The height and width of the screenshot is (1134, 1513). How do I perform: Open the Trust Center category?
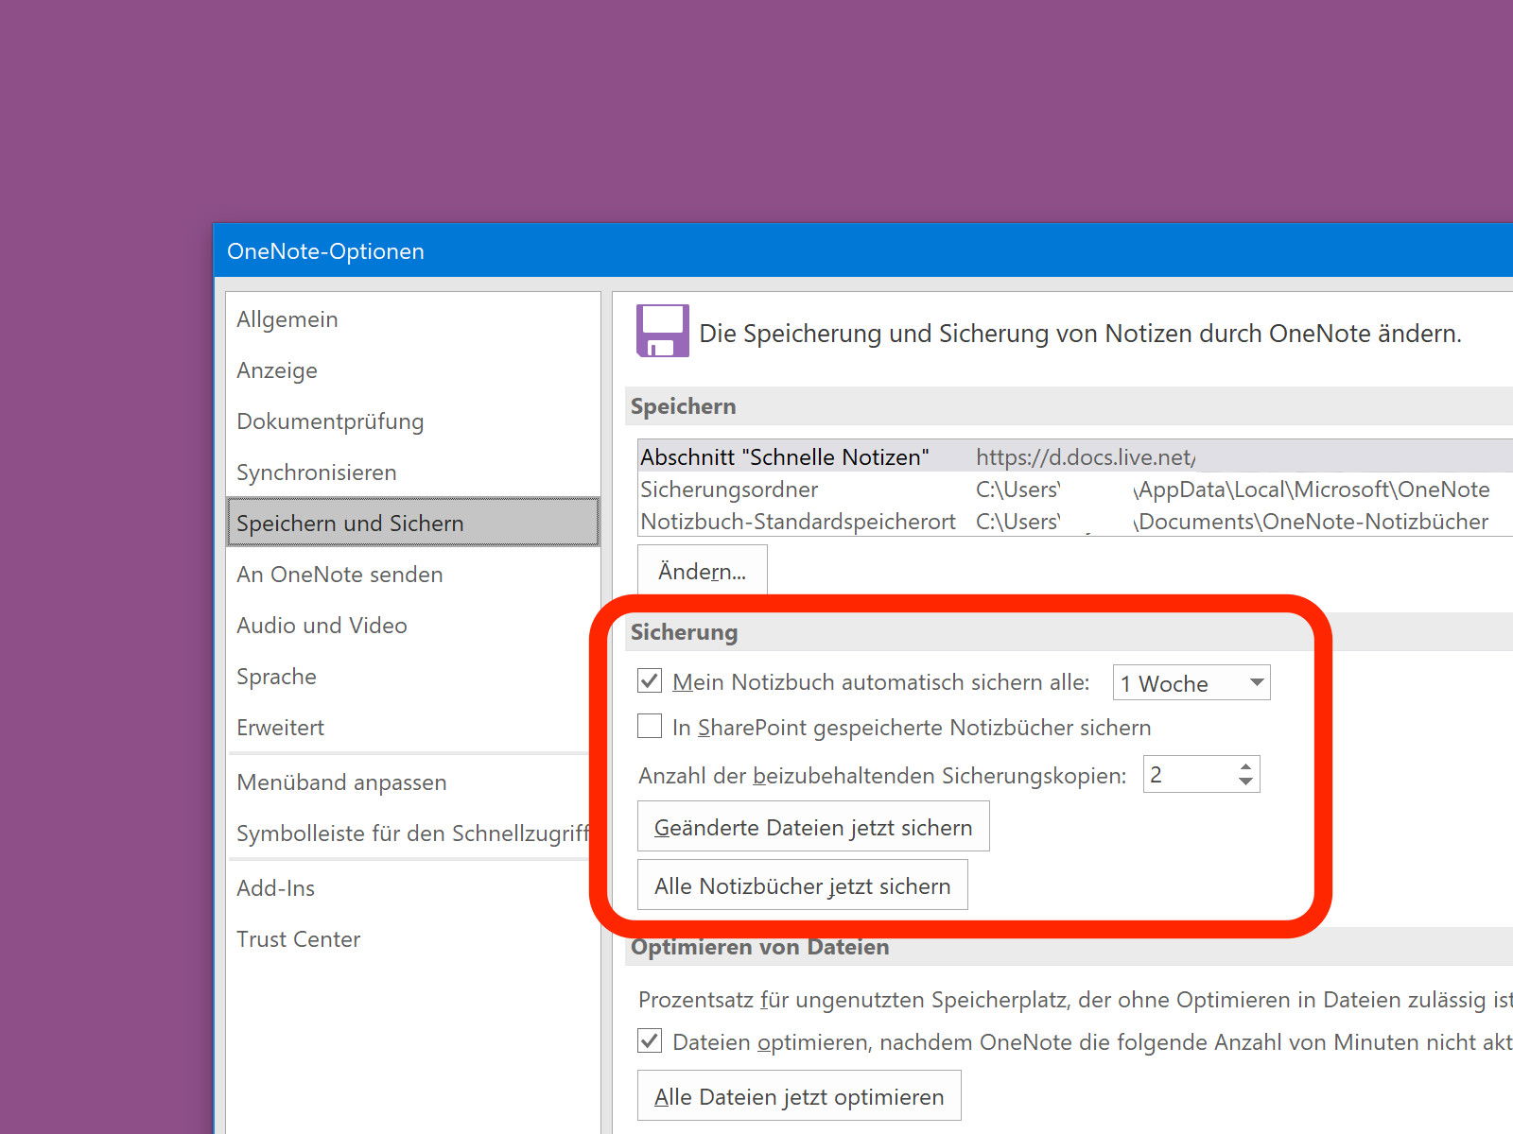pyautogui.click(x=413, y=939)
